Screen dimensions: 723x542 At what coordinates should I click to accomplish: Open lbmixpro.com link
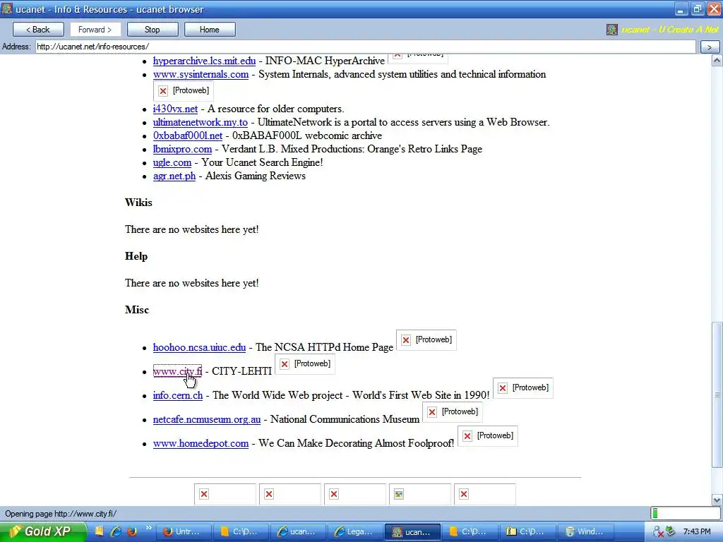183,149
